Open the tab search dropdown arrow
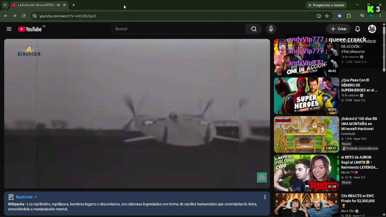 (x=5, y=5)
